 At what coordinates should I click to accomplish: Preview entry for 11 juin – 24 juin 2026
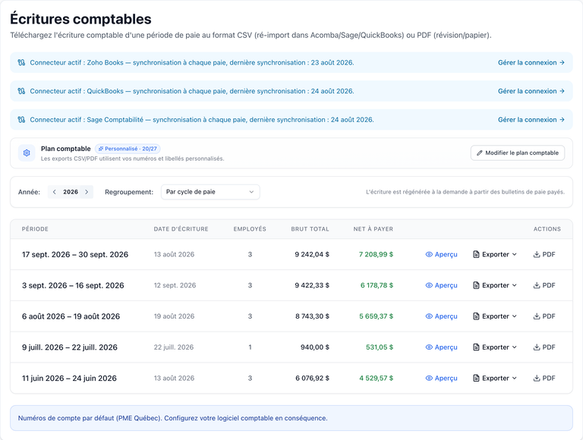(x=441, y=378)
